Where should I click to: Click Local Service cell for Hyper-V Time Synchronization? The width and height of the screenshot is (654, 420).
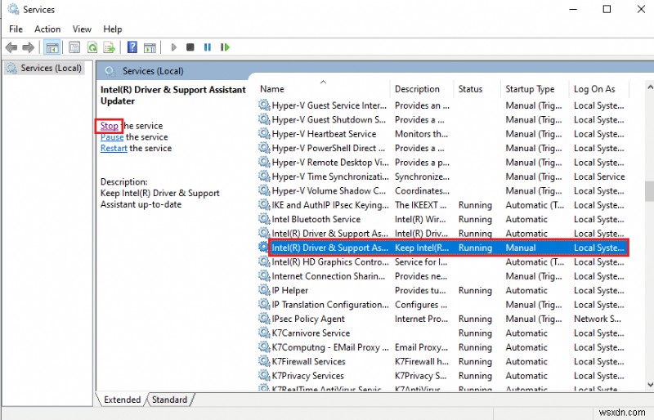pos(599,176)
